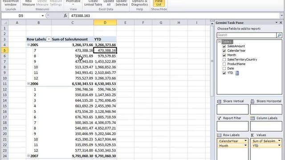Collapse the 2007 year group

(x=28, y=156)
